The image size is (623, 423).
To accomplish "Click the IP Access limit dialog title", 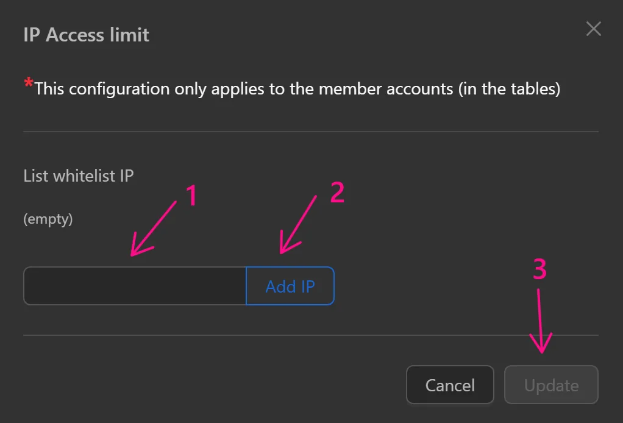I will point(85,35).
